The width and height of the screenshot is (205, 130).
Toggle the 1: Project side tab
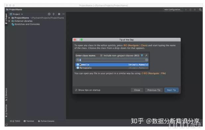click(x=6, y=18)
